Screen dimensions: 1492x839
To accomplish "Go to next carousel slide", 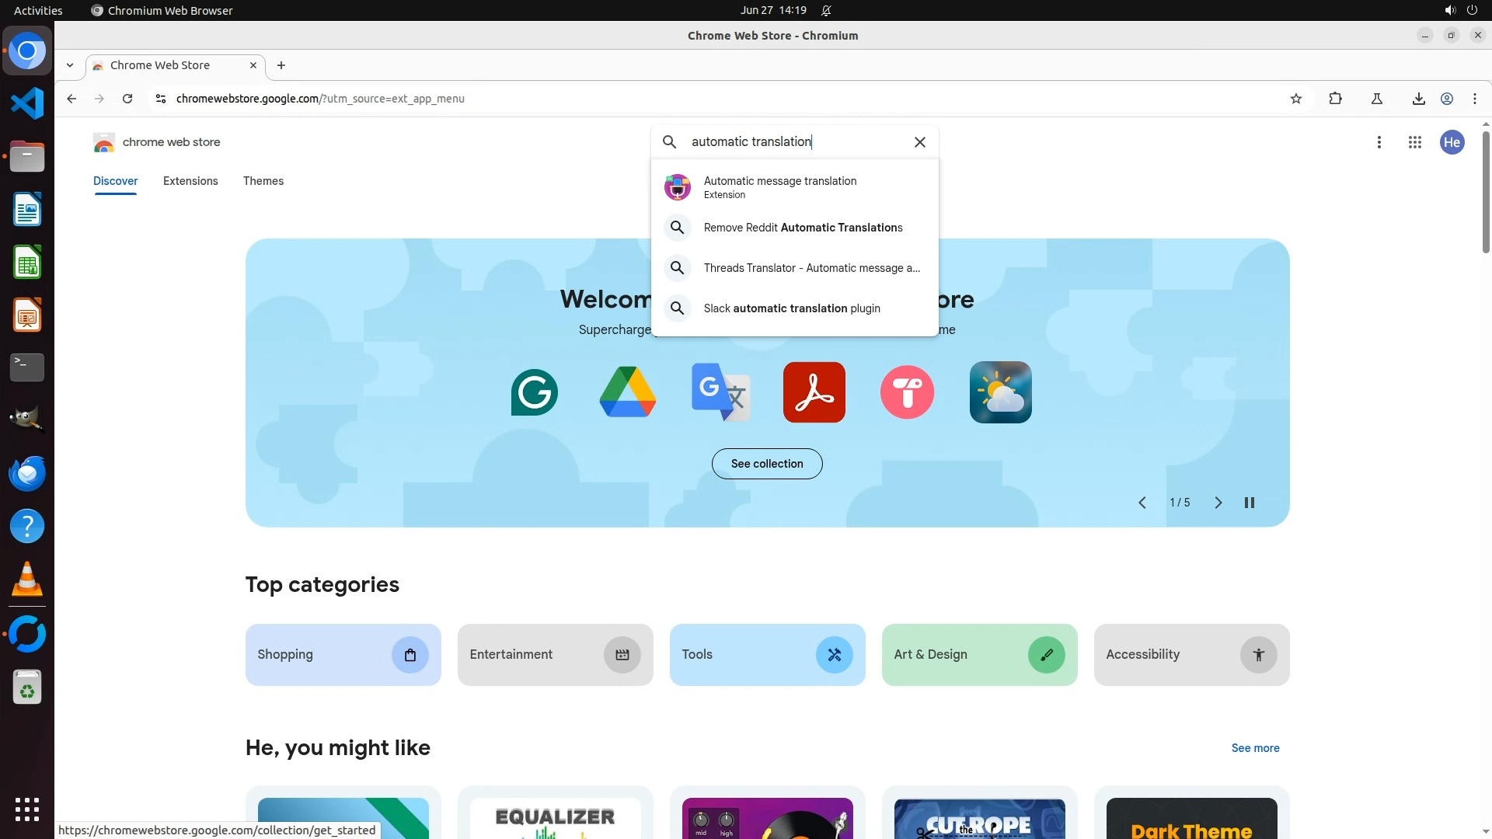I will [x=1218, y=503].
